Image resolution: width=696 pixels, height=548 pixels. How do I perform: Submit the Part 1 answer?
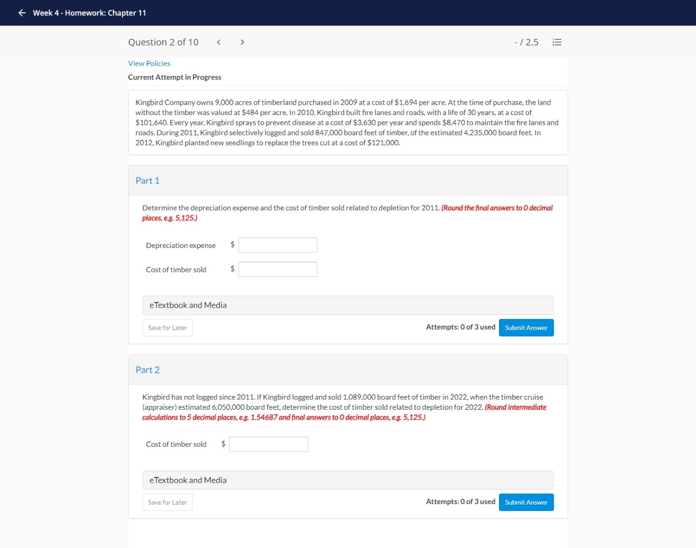526,328
